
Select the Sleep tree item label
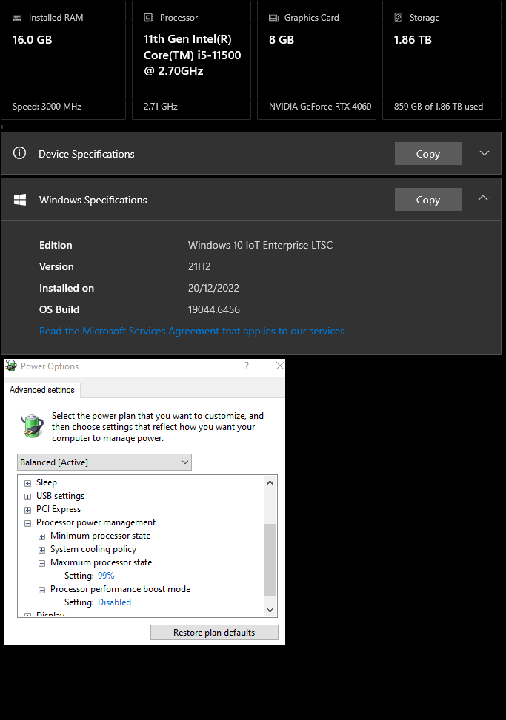tap(47, 482)
